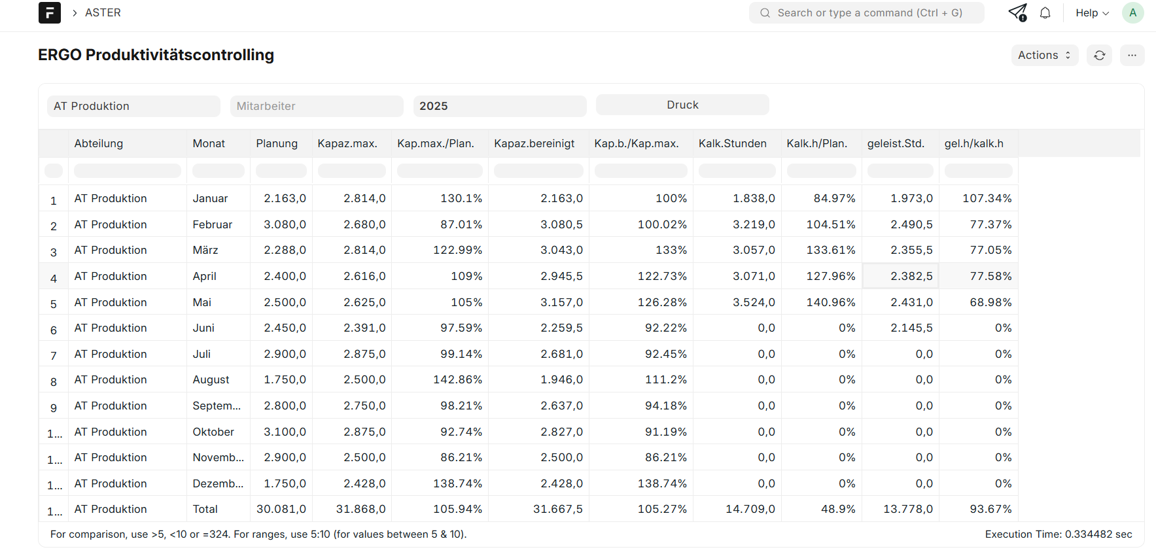Navigate to ASTER breadcrumb
This screenshot has height=558, width=1156.
click(103, 13)
